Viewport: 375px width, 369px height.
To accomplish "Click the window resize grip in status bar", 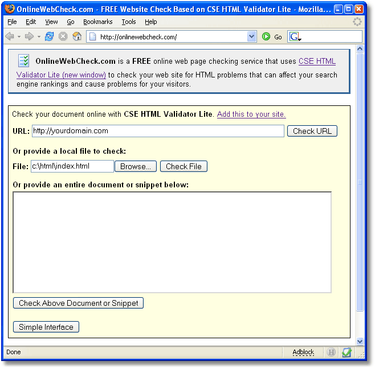I will (x=360, y=354).
